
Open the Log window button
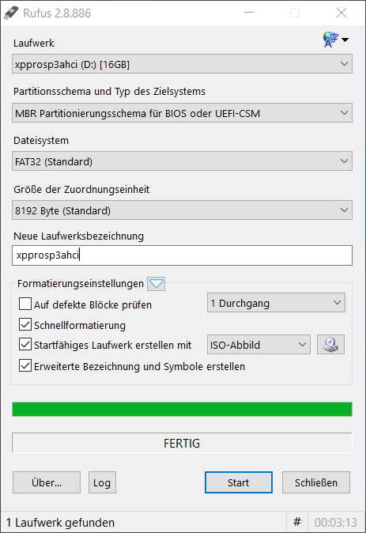pyautogui.click(x=102, y=482)
